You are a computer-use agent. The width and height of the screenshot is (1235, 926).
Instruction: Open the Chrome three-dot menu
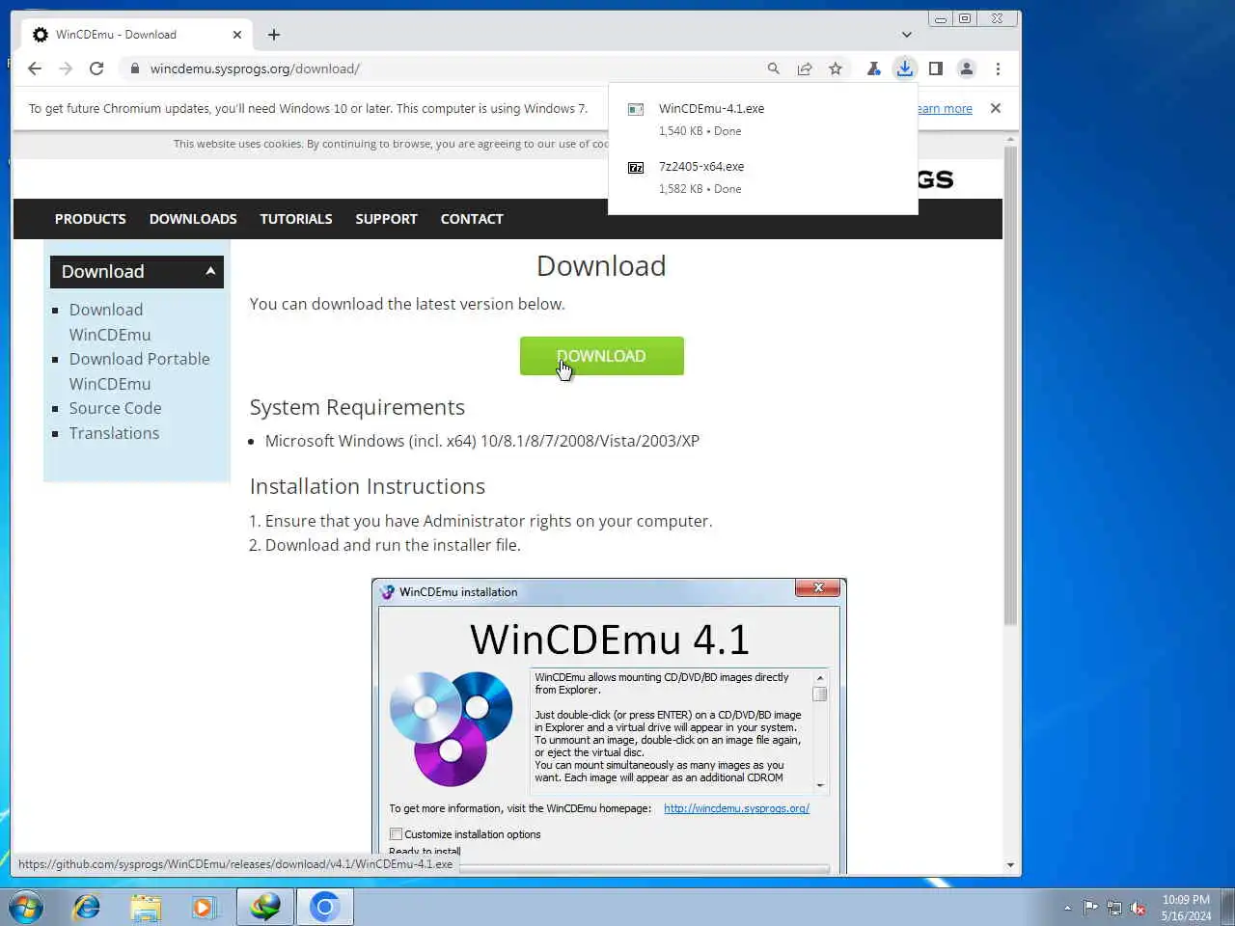tap(998, 68)
